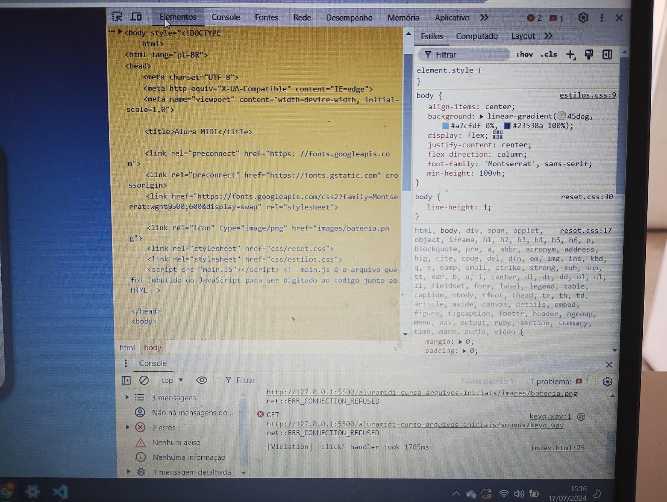667x502 pixels.
Task: Open the Níveis padrão log levels dropdown
Action: [488, 381]
